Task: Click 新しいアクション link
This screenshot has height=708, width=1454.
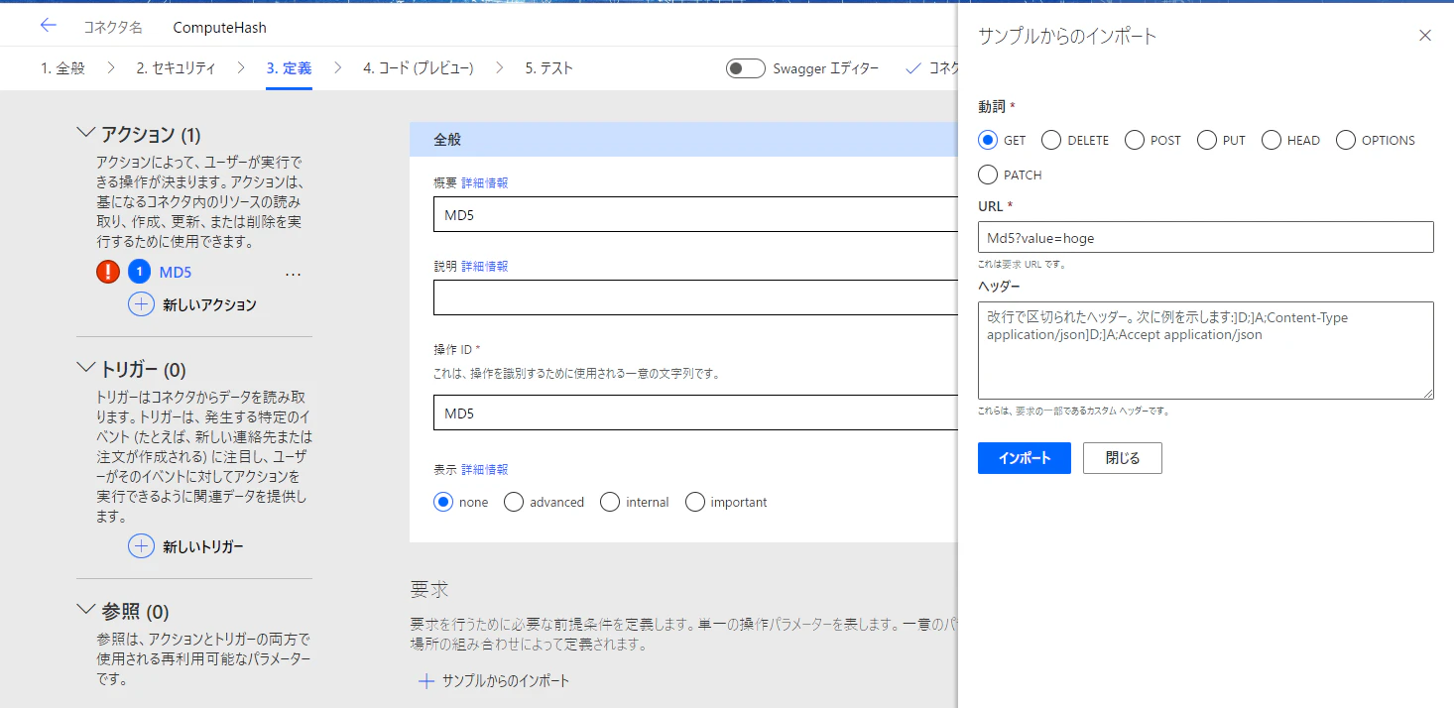Action: 209,304
